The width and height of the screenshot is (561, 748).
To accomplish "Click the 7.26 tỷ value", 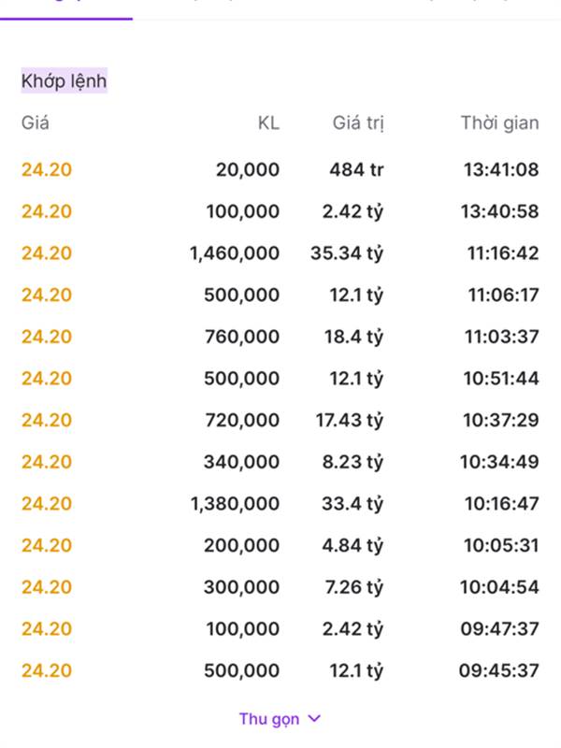I will pyautogui.click(x=354, y=587).
